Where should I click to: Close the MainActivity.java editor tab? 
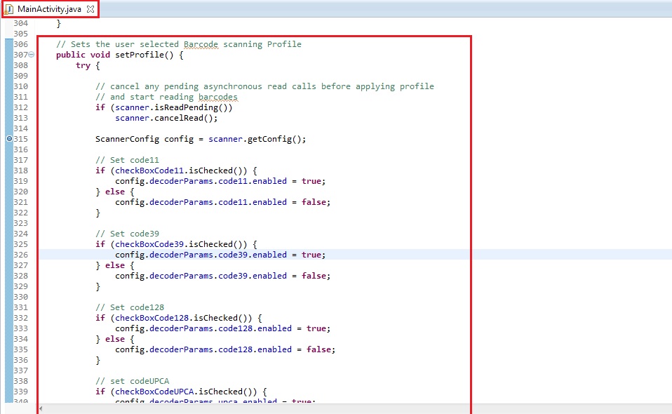pyautogui.click(x=90, y=9)
